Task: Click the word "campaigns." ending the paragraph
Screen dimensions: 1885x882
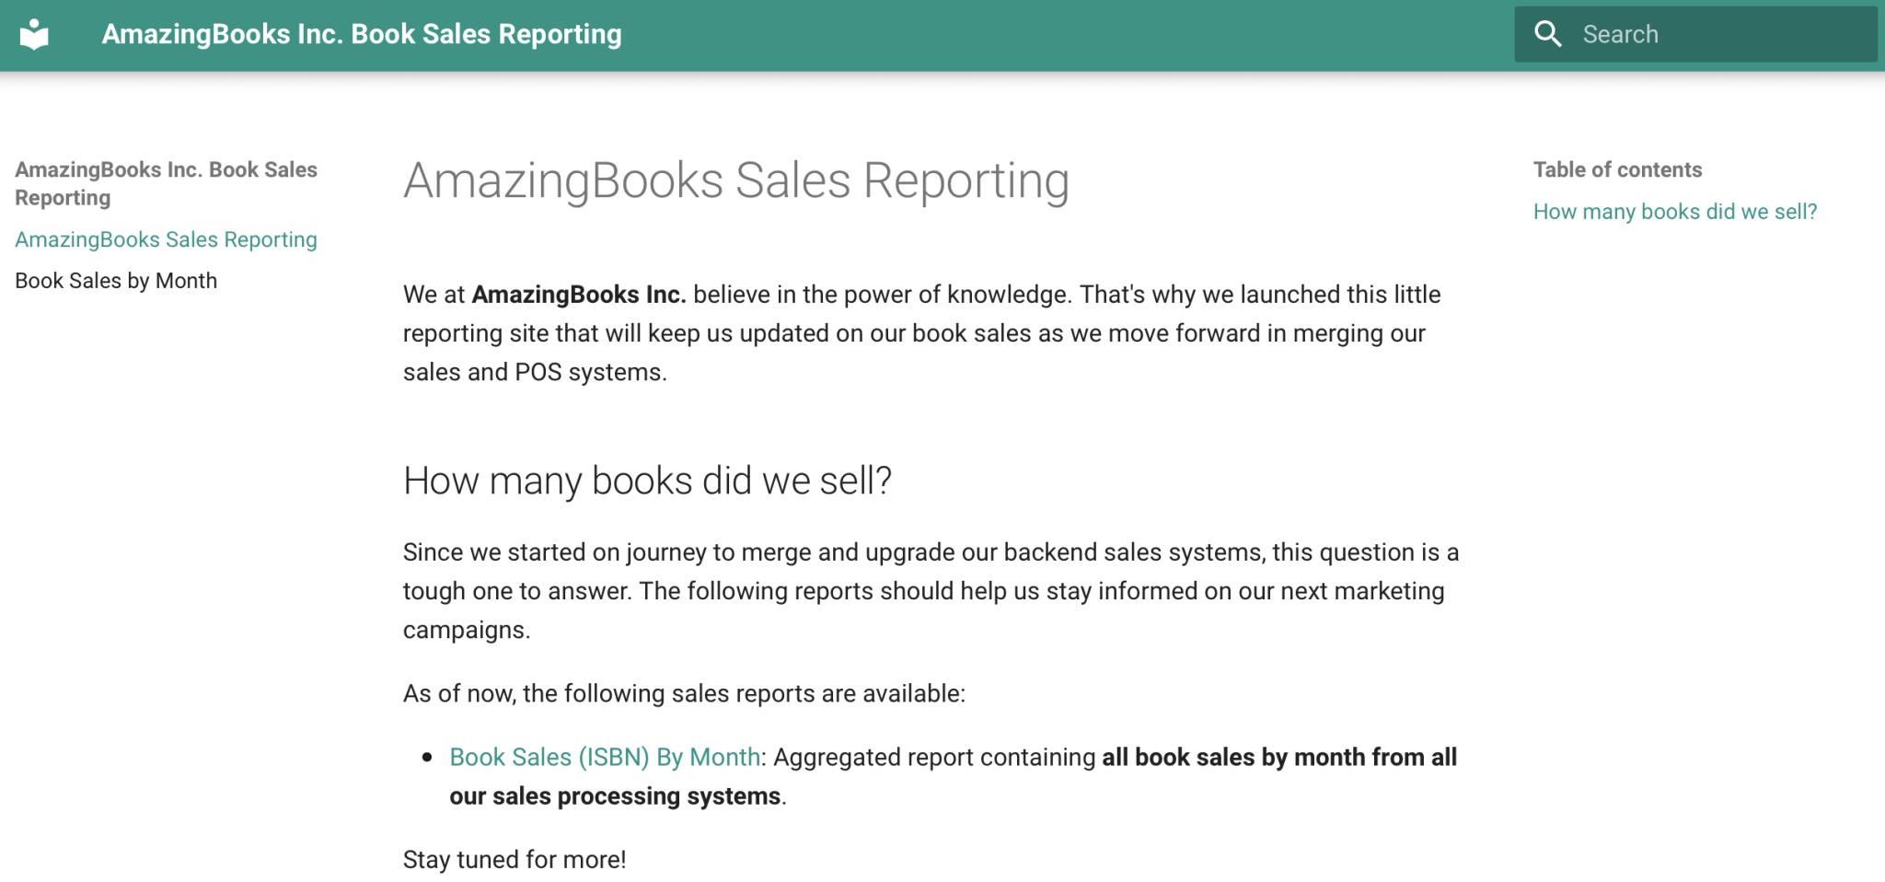Action: [x=467, y=630]
